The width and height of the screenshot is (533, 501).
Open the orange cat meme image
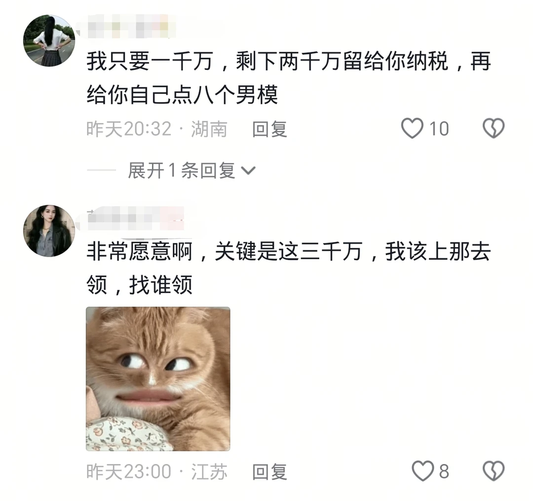pos(158,379)
